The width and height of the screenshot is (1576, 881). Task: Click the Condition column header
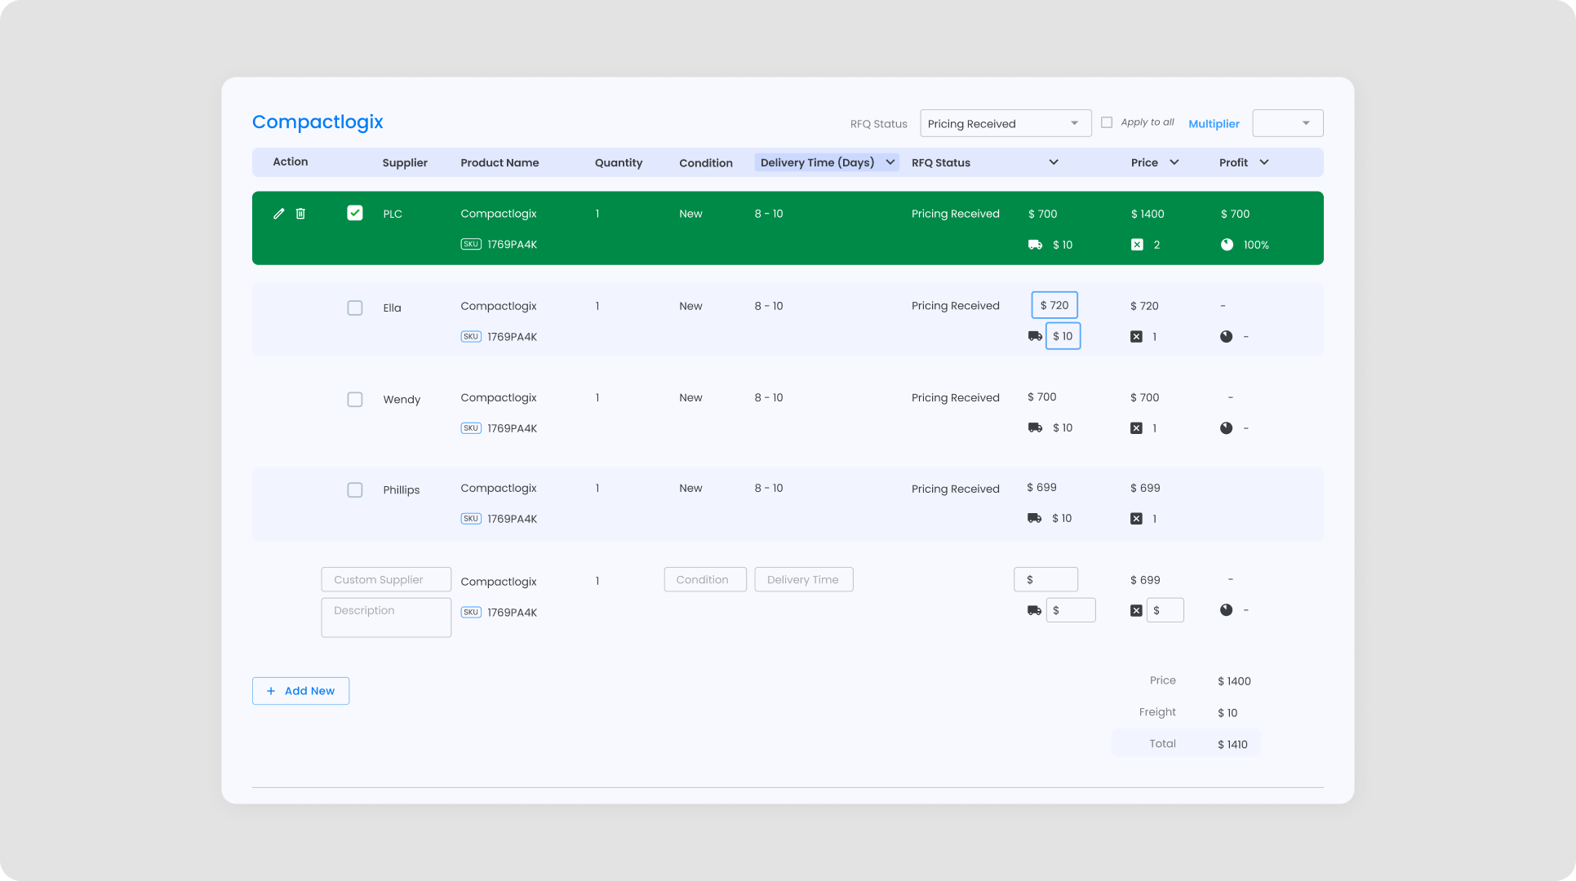[x=706, y=163]
